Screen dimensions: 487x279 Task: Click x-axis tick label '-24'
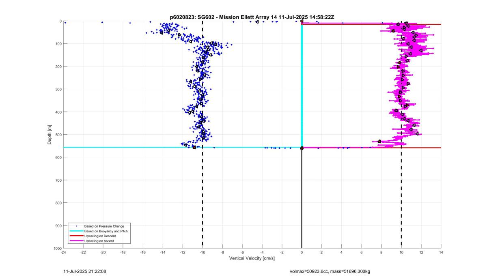point(63,252)
